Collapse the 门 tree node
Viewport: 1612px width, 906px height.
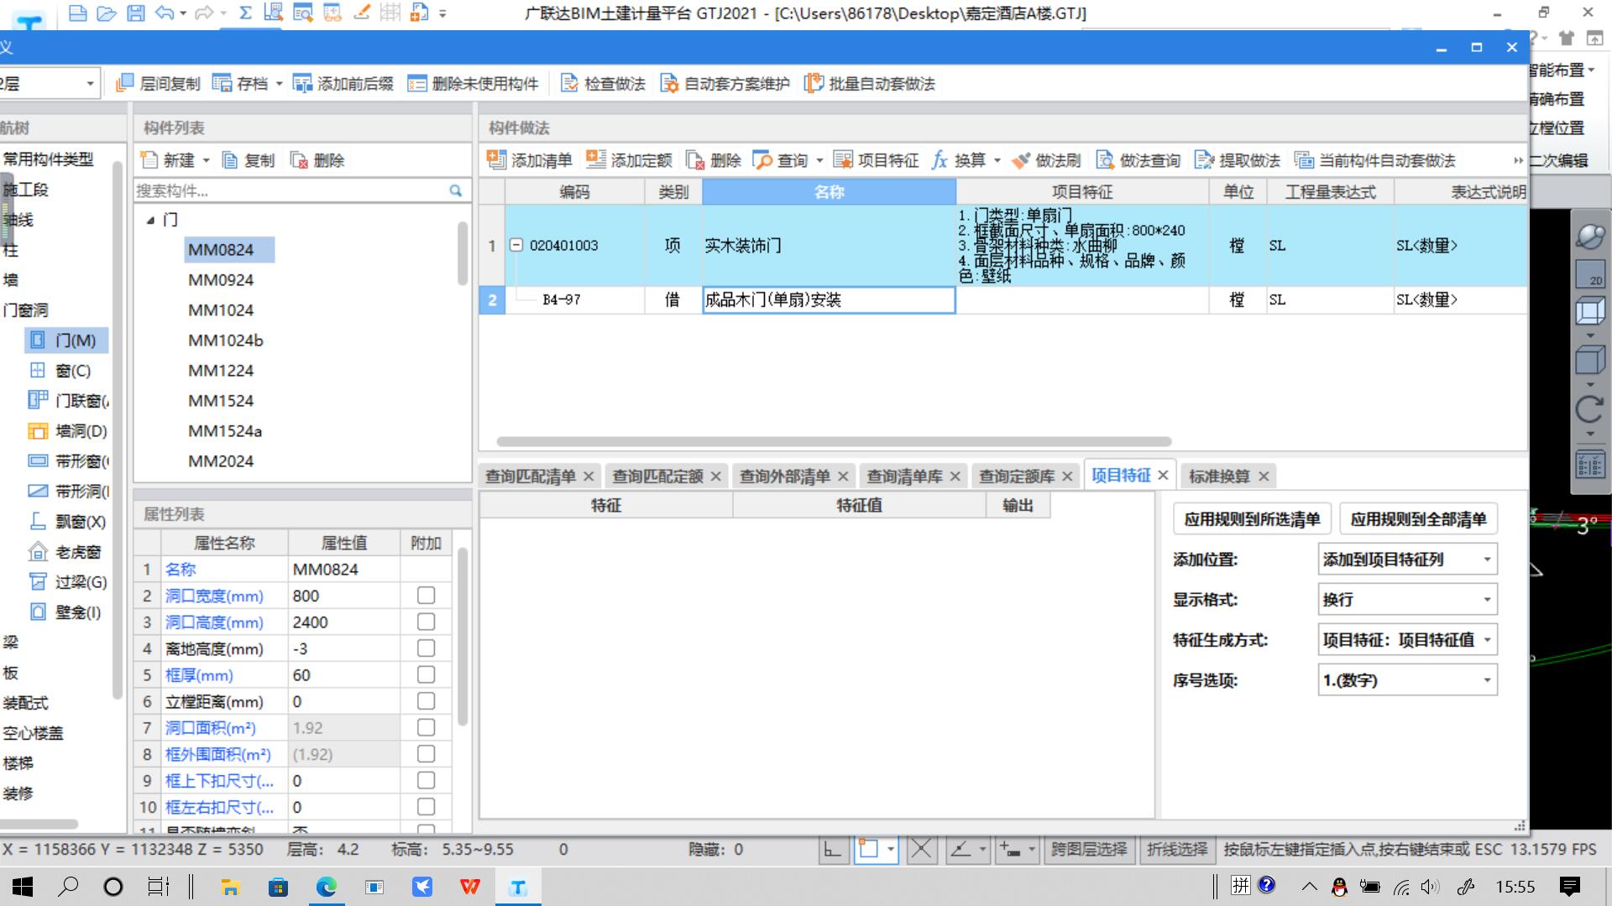[x=150, y=220]
